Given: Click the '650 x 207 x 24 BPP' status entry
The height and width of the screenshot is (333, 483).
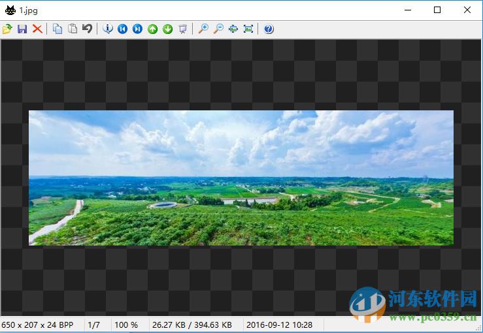Looking at the screenshot, I should point(37,325).
